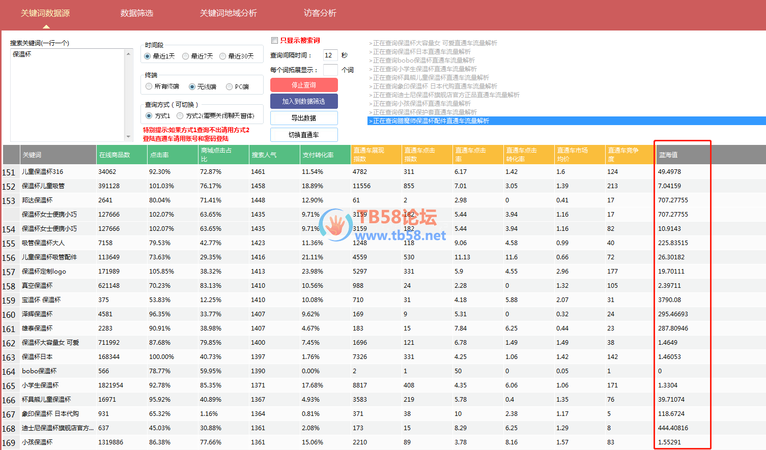766x450 pixels.
Task: Focus the 每个词拓展显示 count field
Action: (x=330, y=70)
